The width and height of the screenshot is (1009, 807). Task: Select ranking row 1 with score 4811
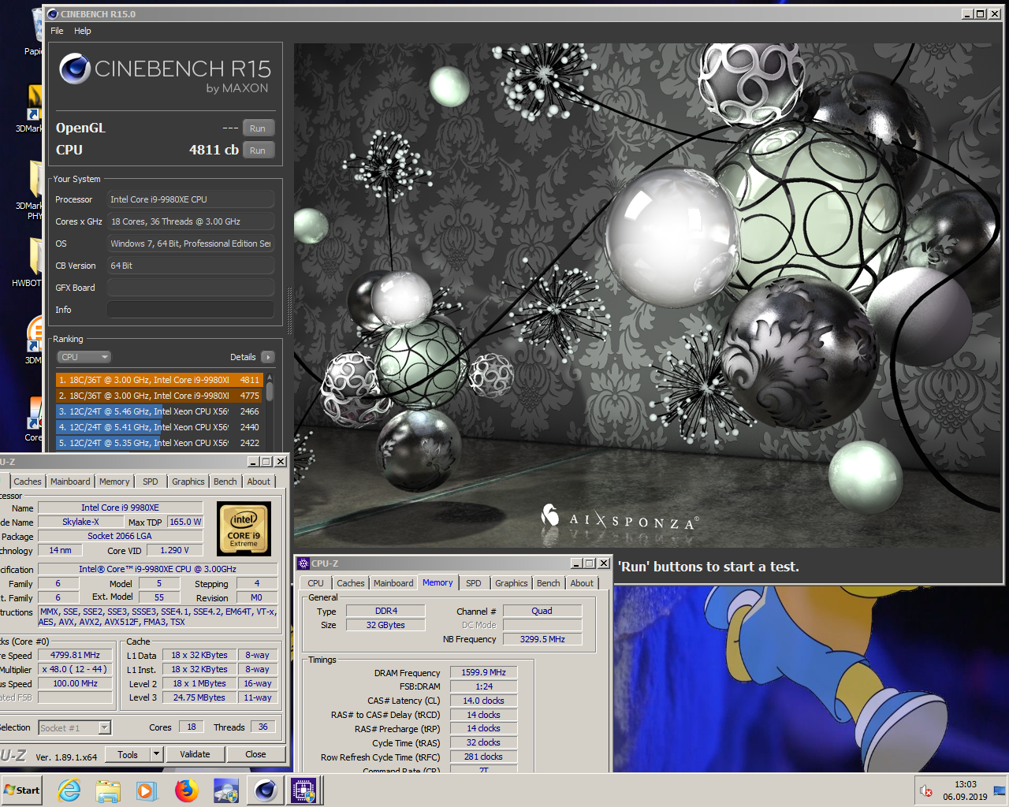coord(159,380)
